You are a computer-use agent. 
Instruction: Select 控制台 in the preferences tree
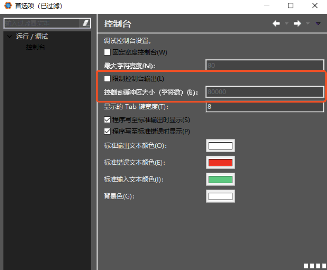[35, 47]
